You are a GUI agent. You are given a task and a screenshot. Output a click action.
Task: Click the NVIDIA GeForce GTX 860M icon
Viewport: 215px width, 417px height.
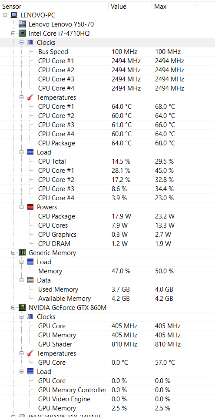[22, 308]
